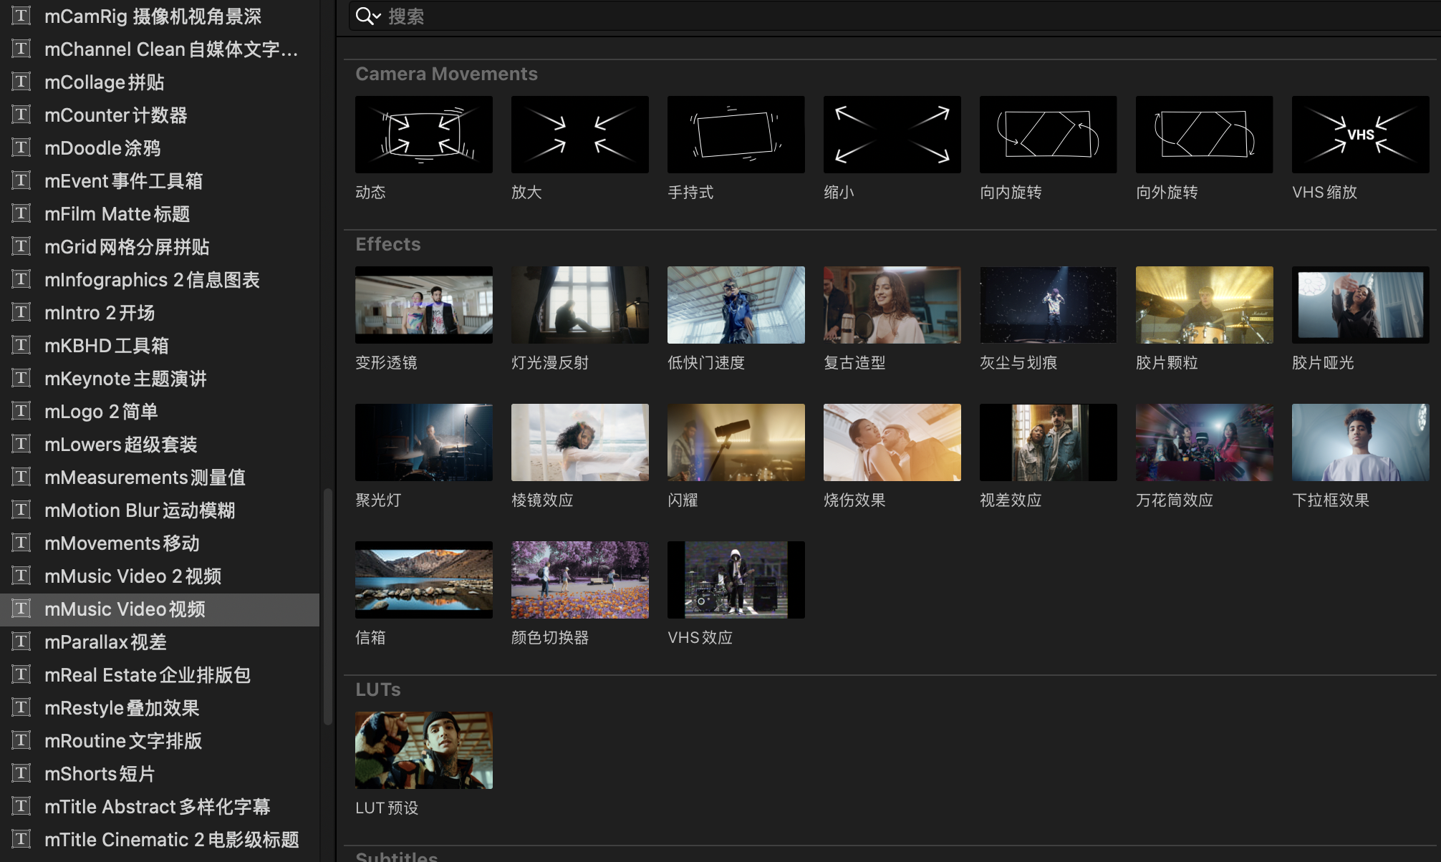Click the highlighted mMusic Video 视频 row

(160, 609)
